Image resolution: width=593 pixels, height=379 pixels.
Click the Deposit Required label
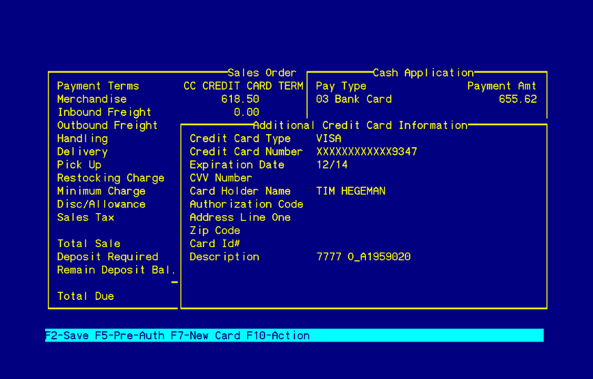coord(108,257)
